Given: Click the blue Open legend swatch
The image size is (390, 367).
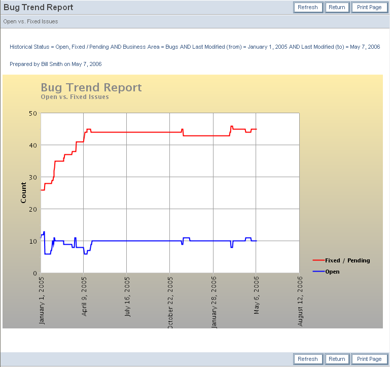Looking at the screenshot, I should 318,272.
